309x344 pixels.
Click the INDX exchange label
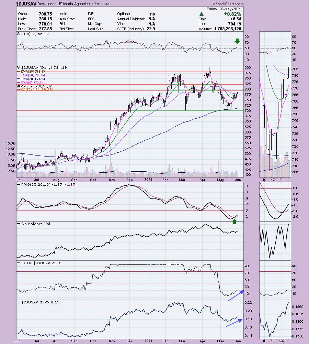(105, 4)
